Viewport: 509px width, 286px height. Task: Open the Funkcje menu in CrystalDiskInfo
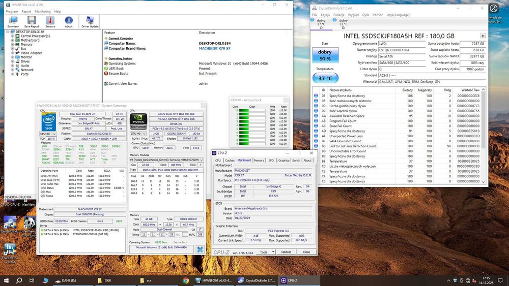339,15
